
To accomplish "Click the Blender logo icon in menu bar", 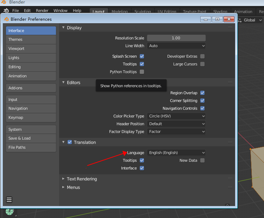I will [x=6, y=11].
